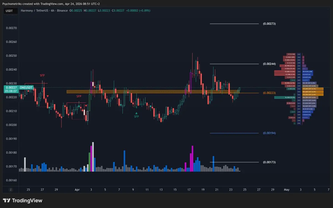333x208 pixels.
Task: Click 0.00210 on the price axis
Action: click(x=11, y=111)
